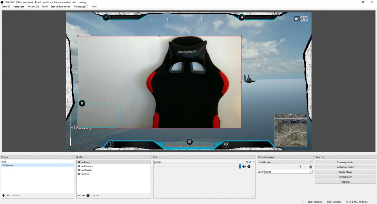Move the selected source up
Screen dimensions: 377x204
(x=94, y=196)
